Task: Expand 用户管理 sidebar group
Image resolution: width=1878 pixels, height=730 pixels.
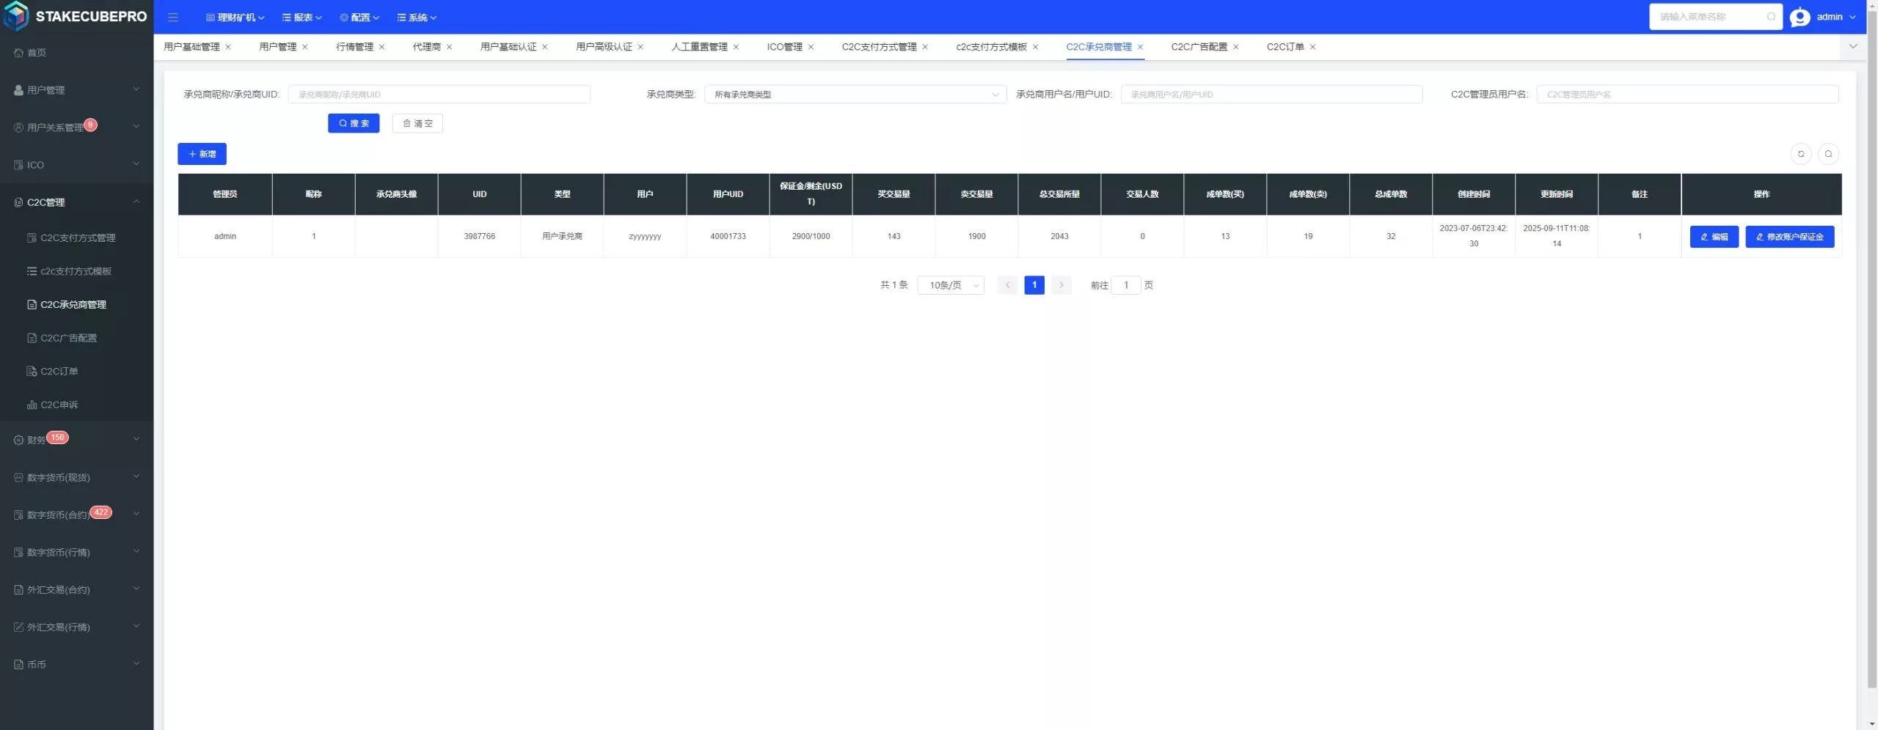Action: pos(76,89)
